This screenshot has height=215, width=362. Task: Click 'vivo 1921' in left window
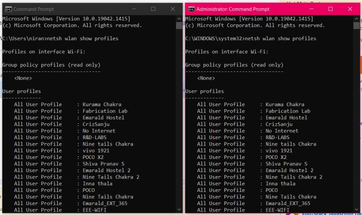[96, 150]
